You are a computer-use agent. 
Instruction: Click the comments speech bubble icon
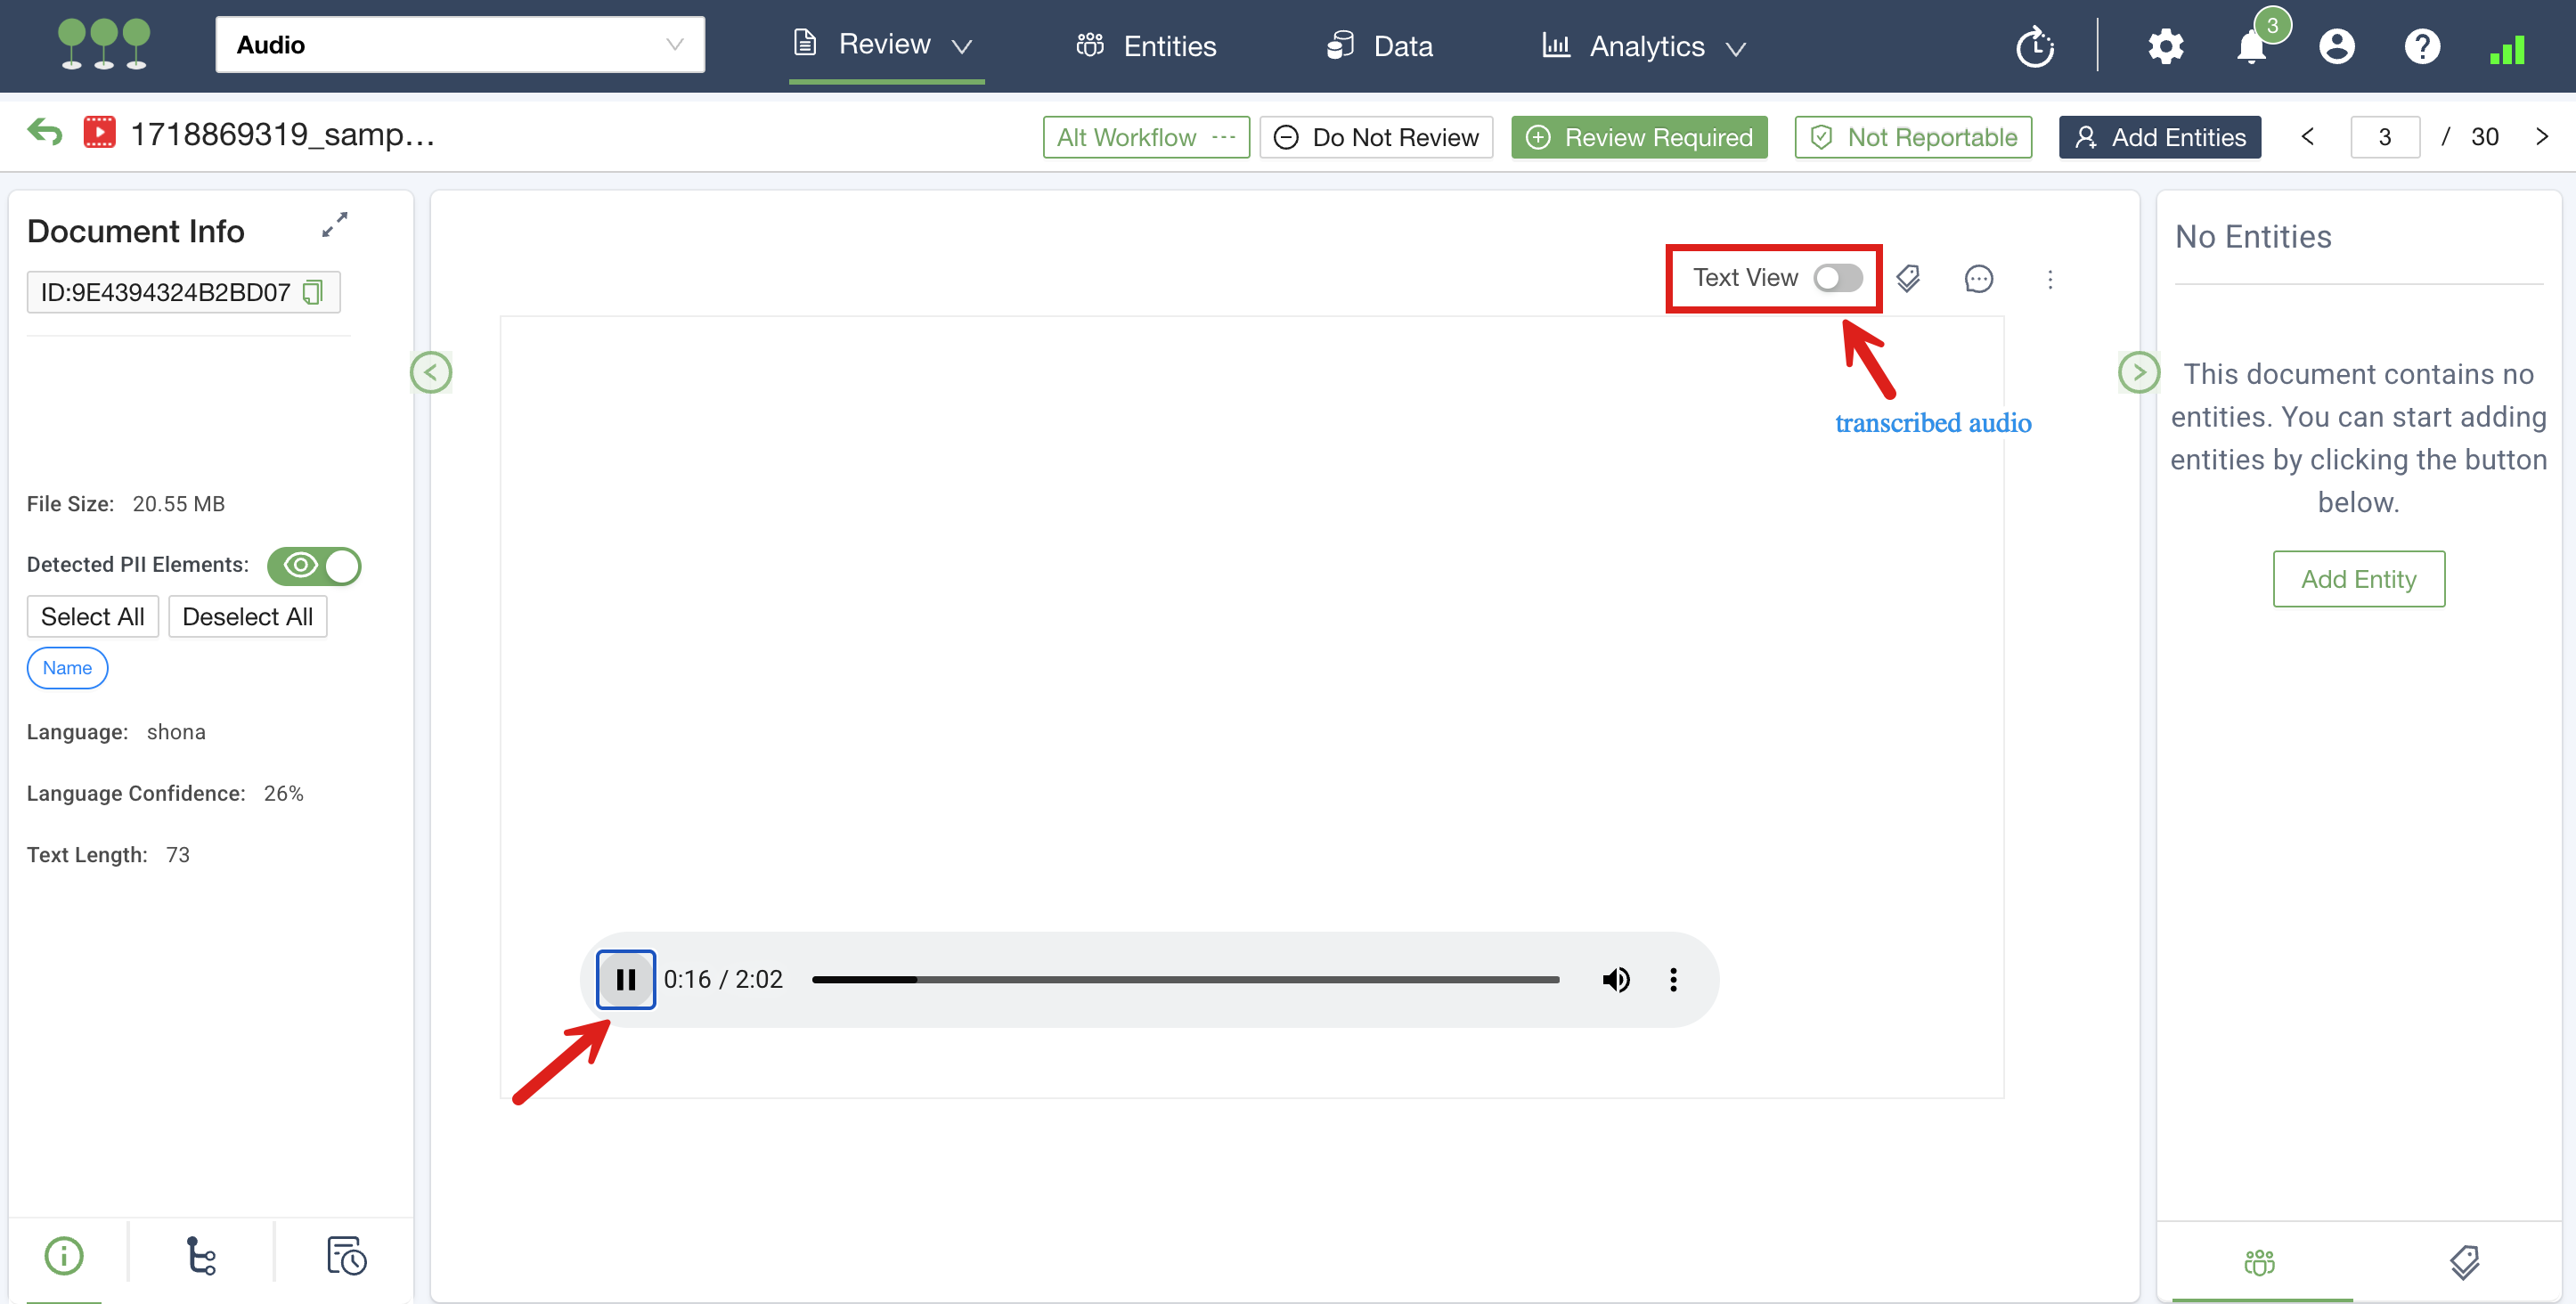pyautogui.click(x=1978, y=279)
